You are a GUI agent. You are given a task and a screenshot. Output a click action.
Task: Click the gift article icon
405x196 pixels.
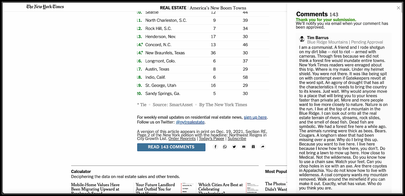click(253, 147)
